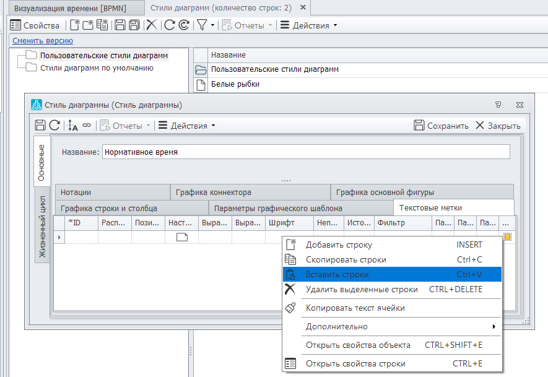Click the Сменить версию link
This screenshot has height=377, width=548.
[43, 40]
